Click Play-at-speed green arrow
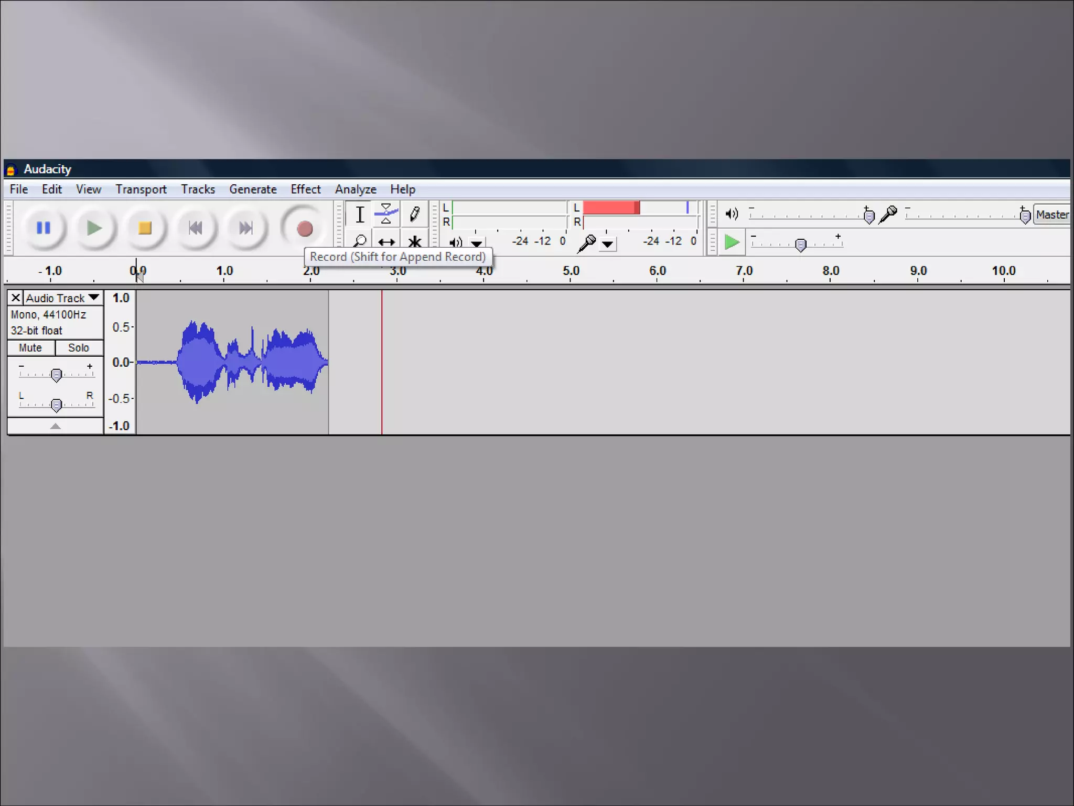The image size is (1074, 806). coord(732,242)
